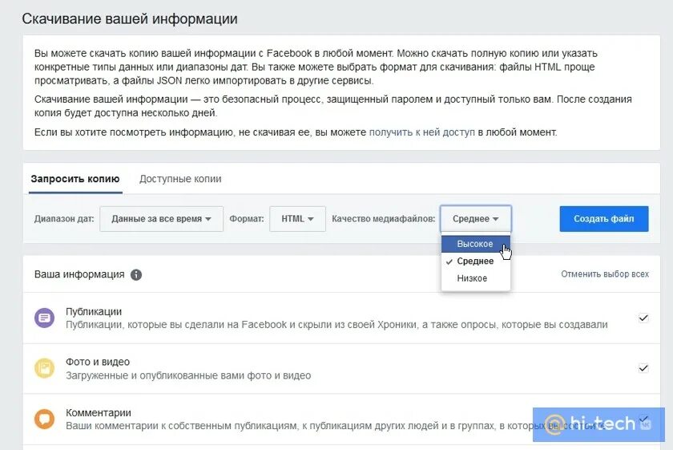The image size is (673, 450).
Task: Follow the получить к ней доступ link
Action: [x=422, y=132]
